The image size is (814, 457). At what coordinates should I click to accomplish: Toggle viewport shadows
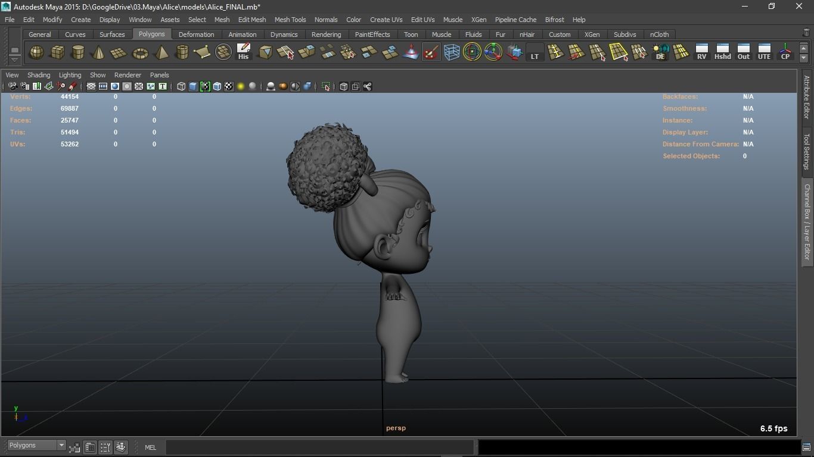click(x=253, y=87)
